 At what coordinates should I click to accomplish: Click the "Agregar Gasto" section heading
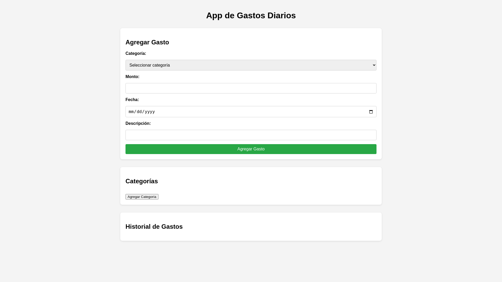147,42
